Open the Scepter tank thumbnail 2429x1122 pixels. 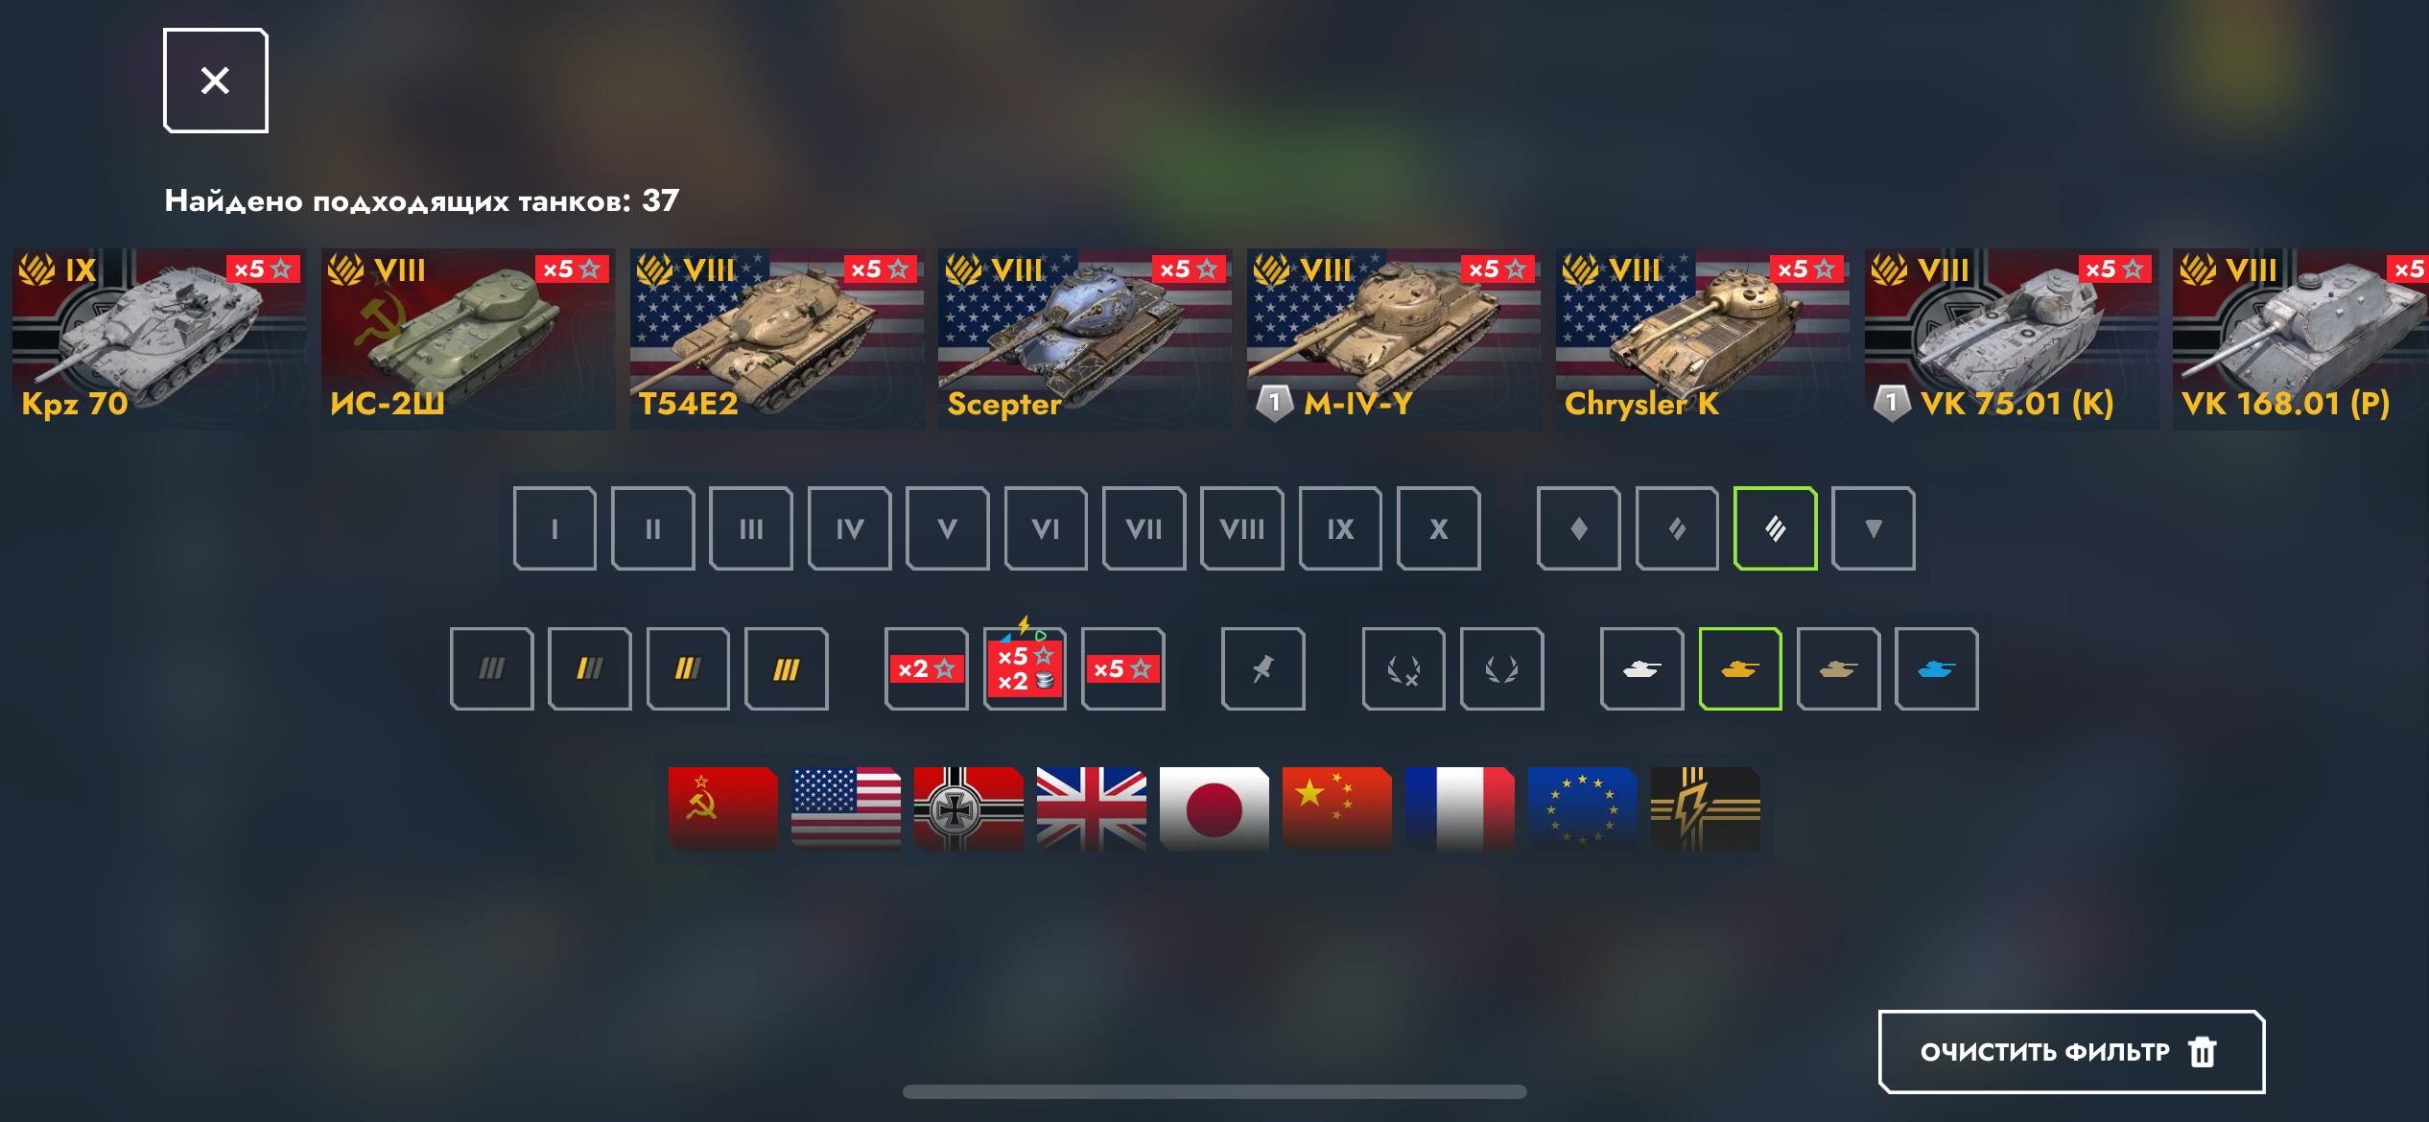click(x=1085, y=339)
